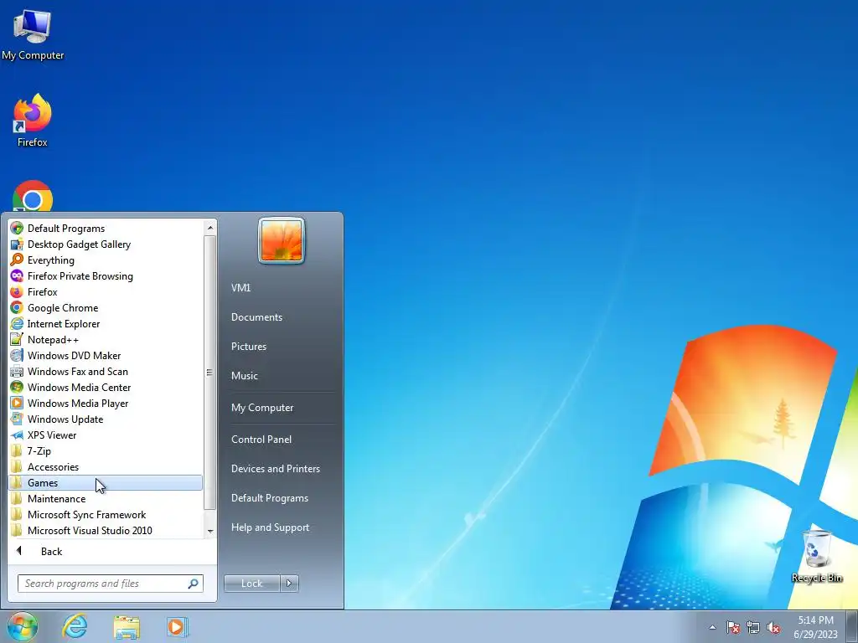This screenshot has height=643, width=858.
Task: Launch Firefox from the Start menu list
Action: (106, 291)
